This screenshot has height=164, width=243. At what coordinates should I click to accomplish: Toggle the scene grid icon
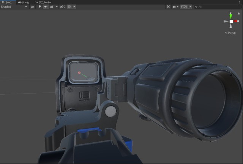point(69,7)
